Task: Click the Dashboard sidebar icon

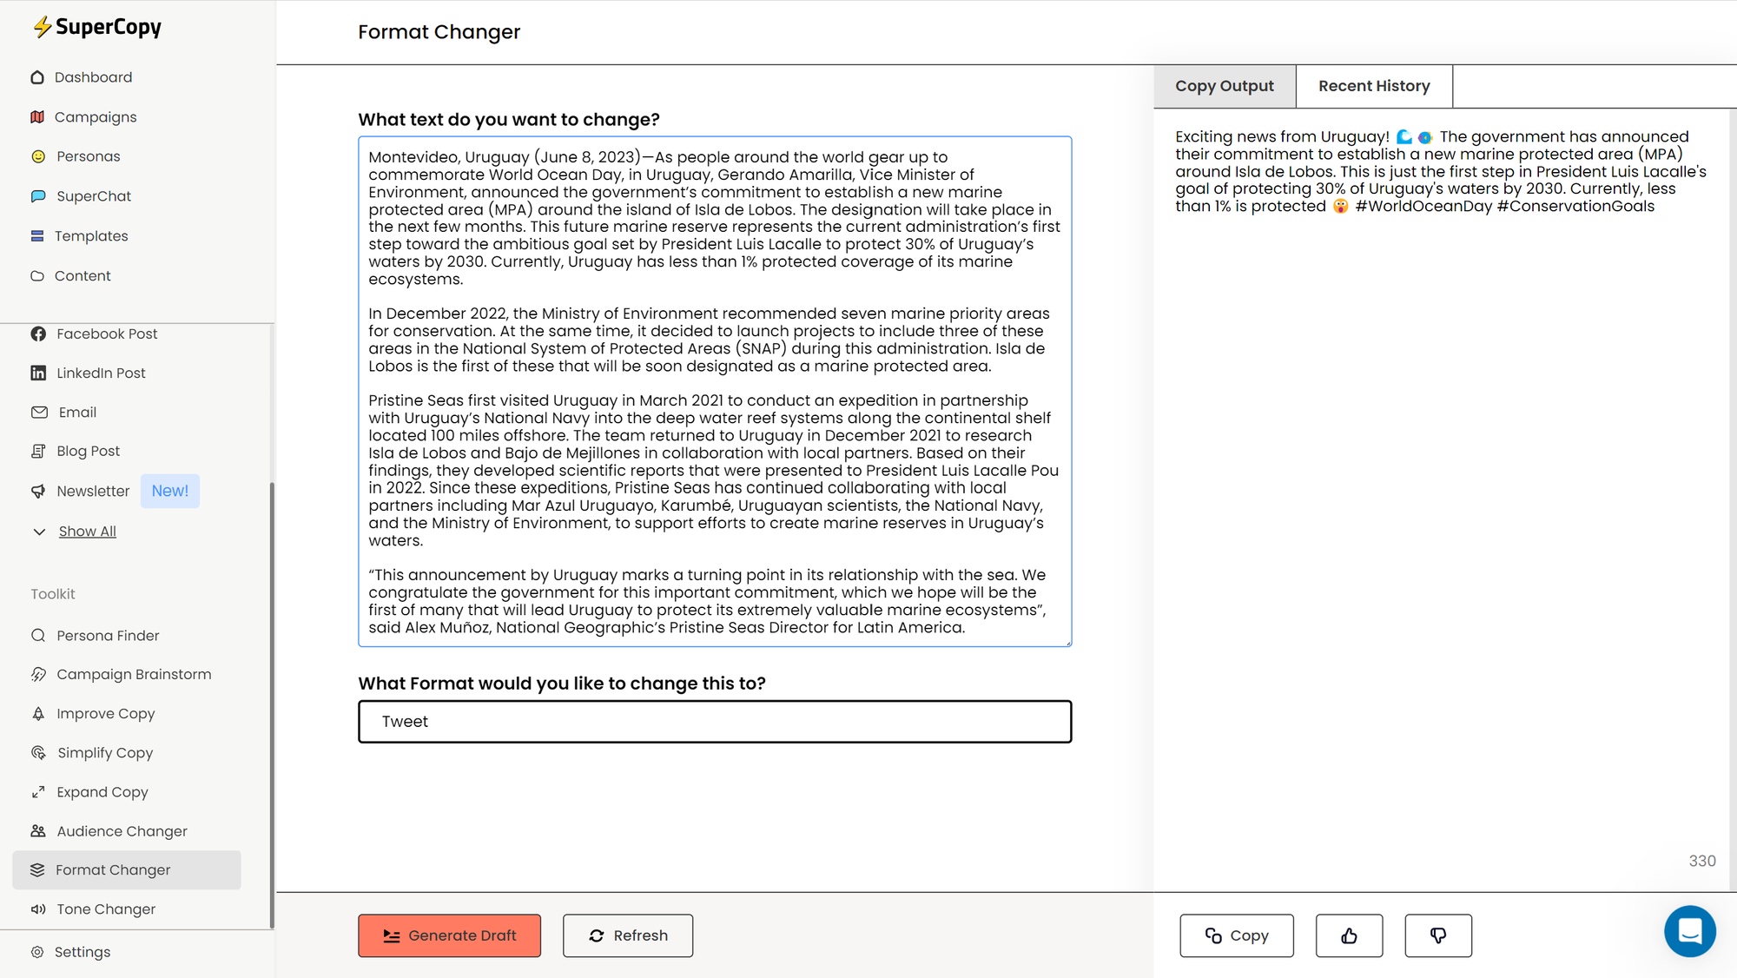Action: pos(37,76)
